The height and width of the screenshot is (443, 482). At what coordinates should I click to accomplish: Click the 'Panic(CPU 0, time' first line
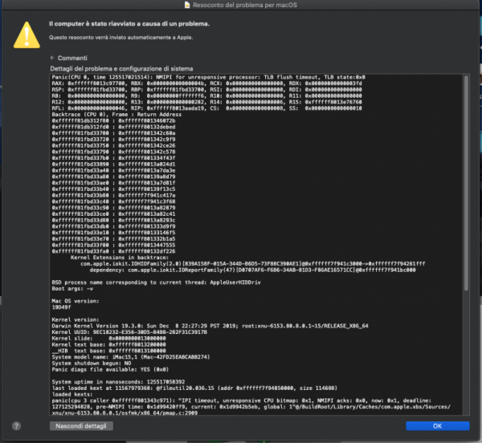pos(208,77)
